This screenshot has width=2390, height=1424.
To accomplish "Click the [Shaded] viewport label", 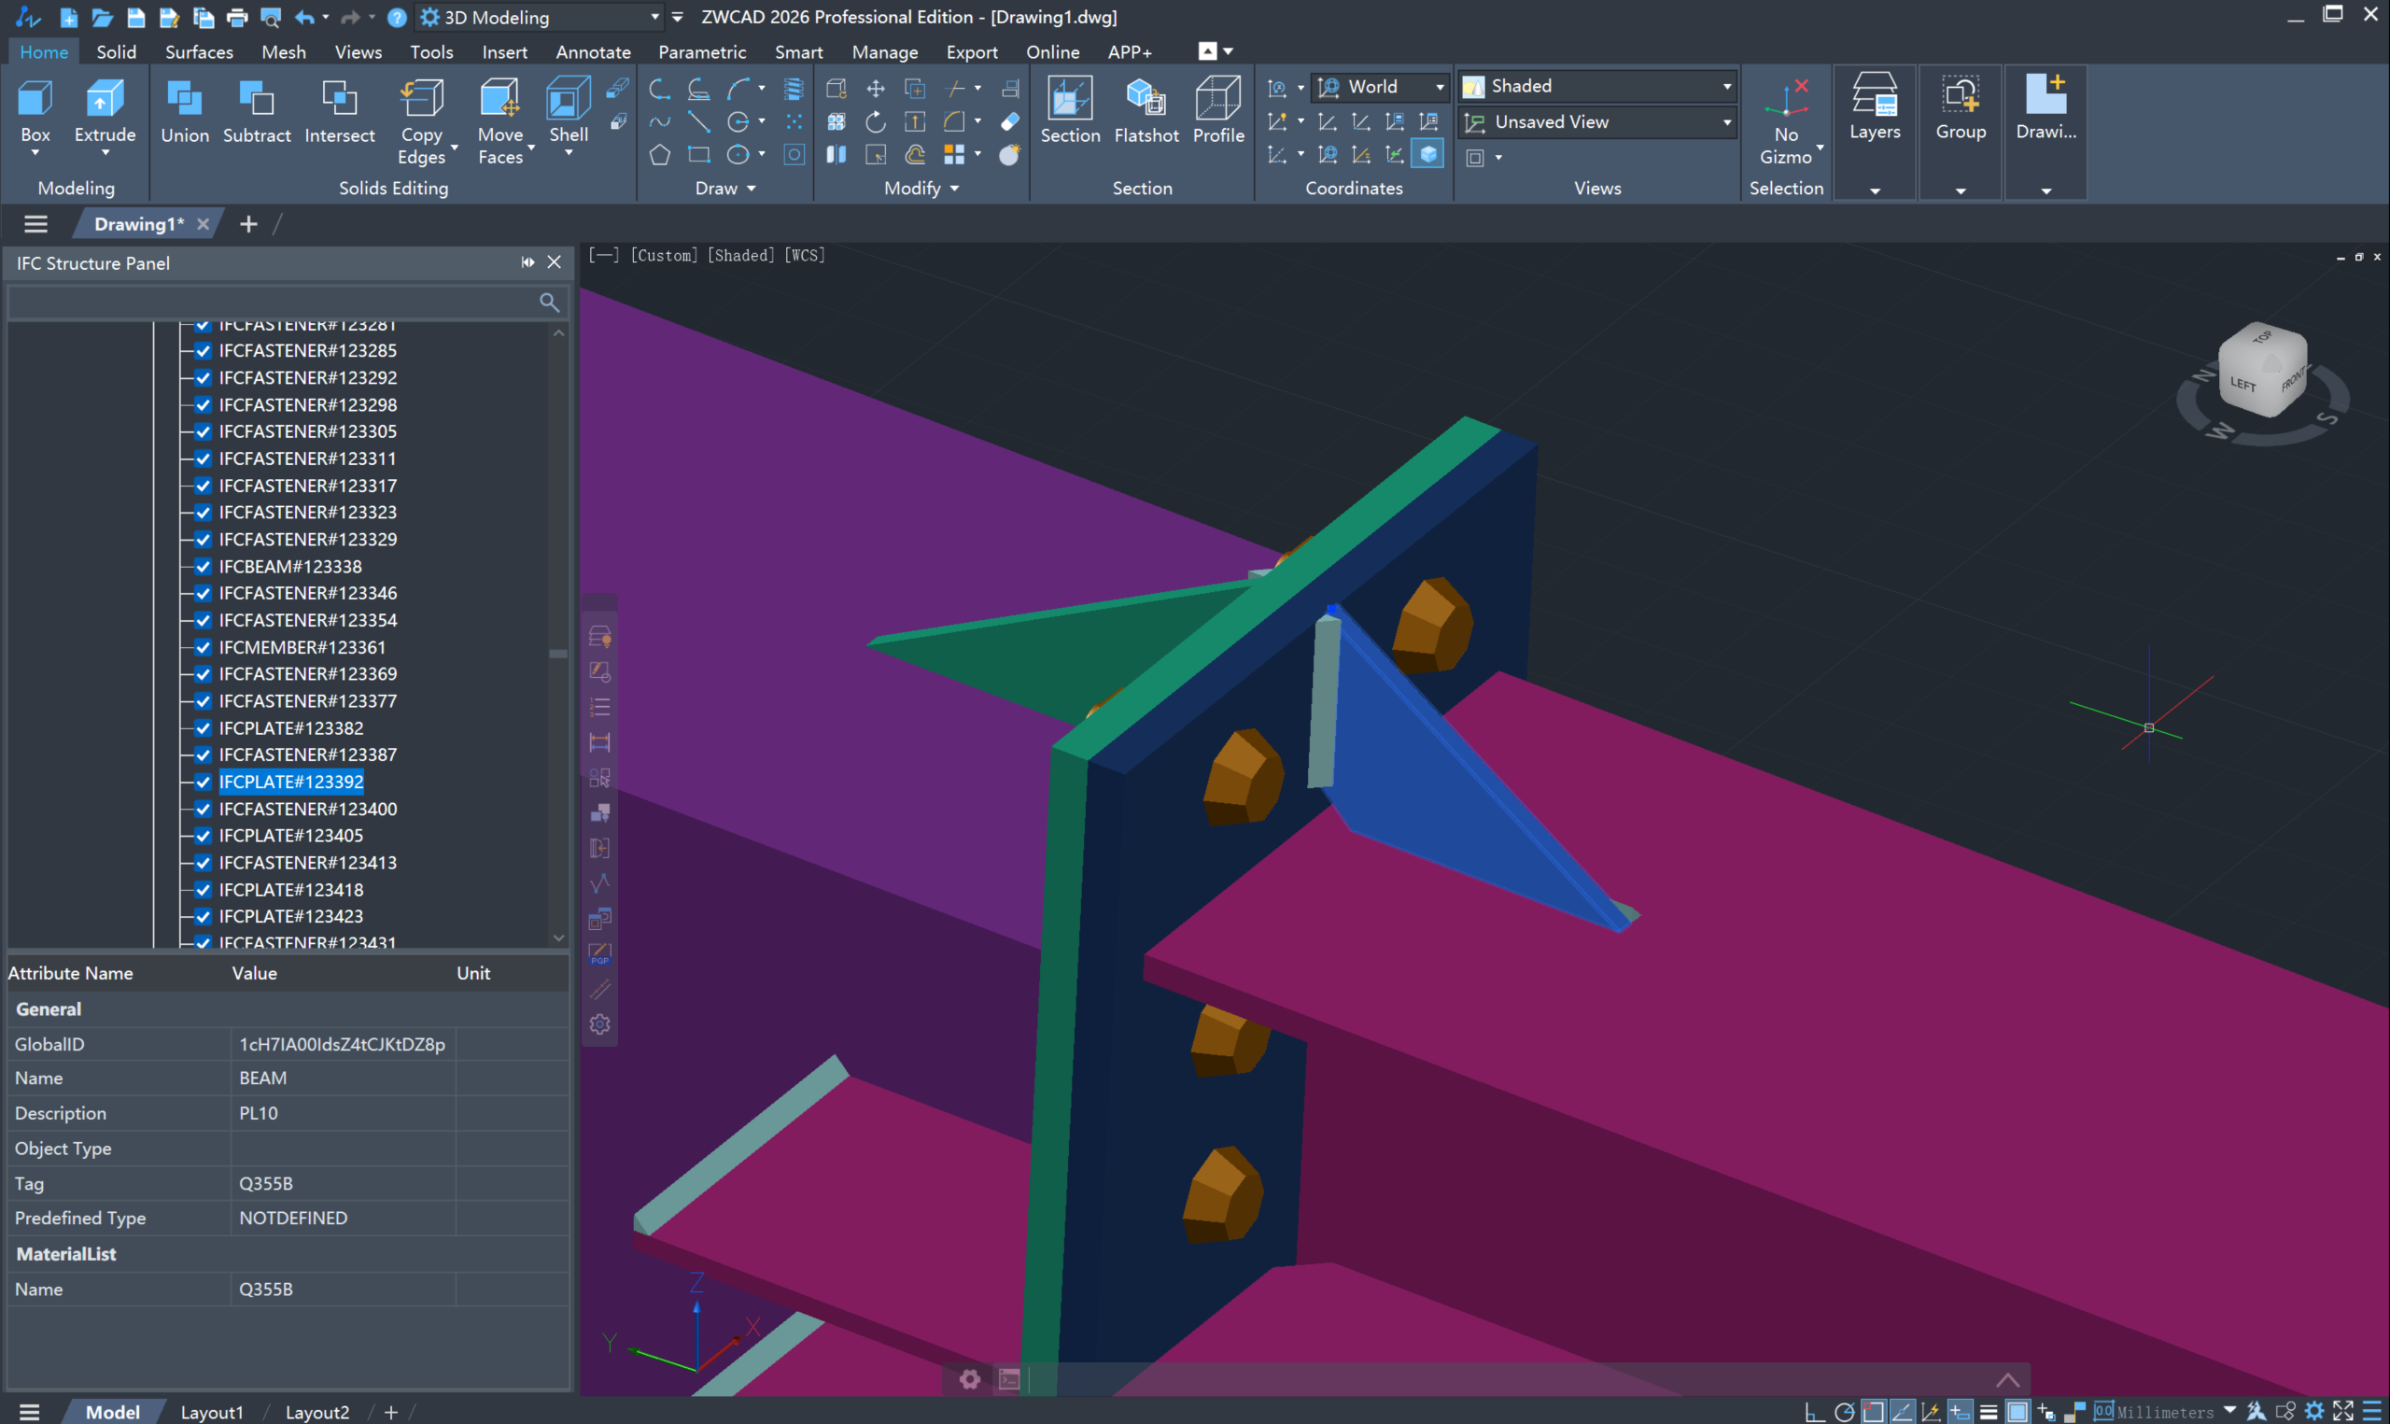I will pyautogui.click(x=740, y=255).
